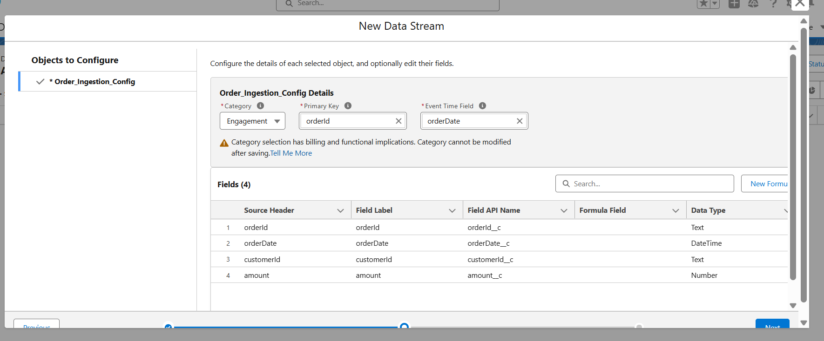Clear the orderId primary key value
Screen dimensions: 824x341
tap(398, 121)
